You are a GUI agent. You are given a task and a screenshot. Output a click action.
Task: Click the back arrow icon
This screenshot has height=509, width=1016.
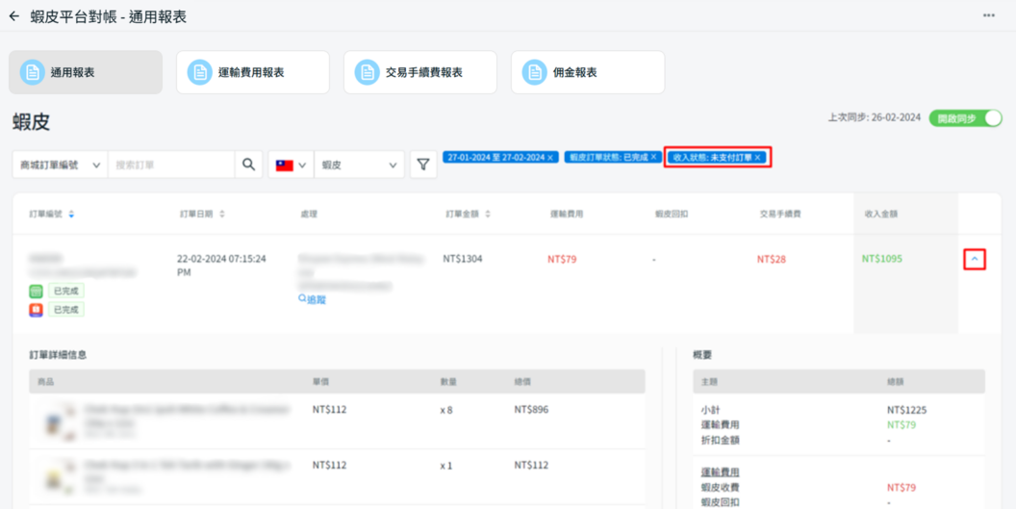[x=13, y=16]
